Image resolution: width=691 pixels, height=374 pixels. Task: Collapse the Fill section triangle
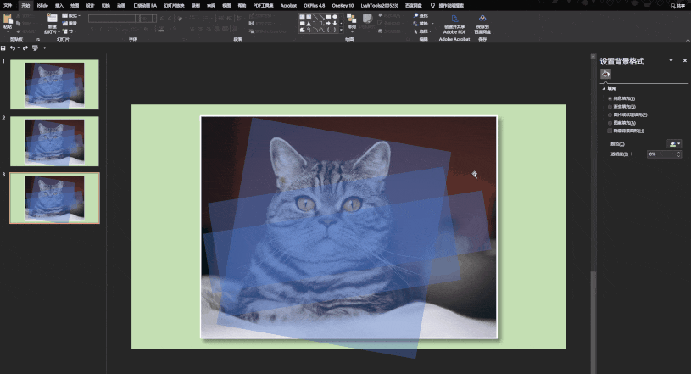click(x=605, y=89)
